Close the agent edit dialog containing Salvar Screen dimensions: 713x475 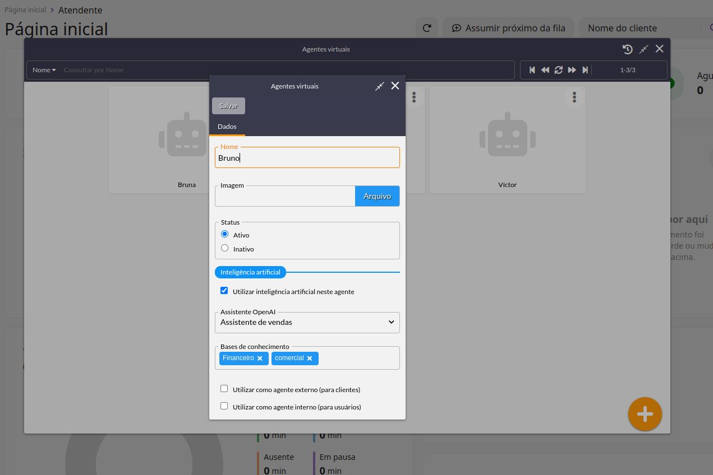(x=395, y=86)
